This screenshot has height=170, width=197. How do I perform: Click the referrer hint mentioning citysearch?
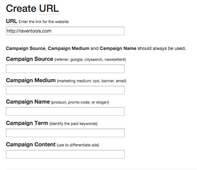tap(90, 60)
